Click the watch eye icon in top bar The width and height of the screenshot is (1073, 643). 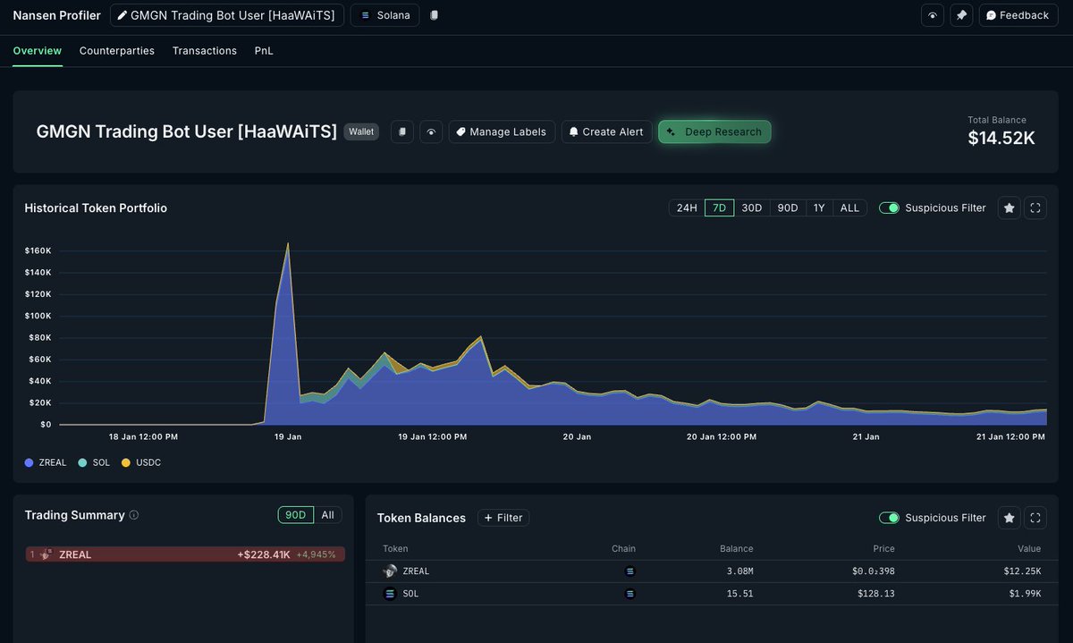[x=933, y=15]
